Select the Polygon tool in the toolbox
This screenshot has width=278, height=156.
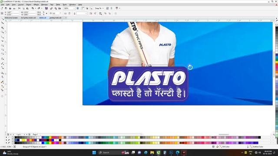pos(3,53)
